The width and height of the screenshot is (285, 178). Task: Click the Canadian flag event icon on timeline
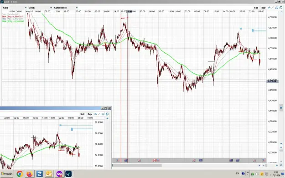pos(155,160)
